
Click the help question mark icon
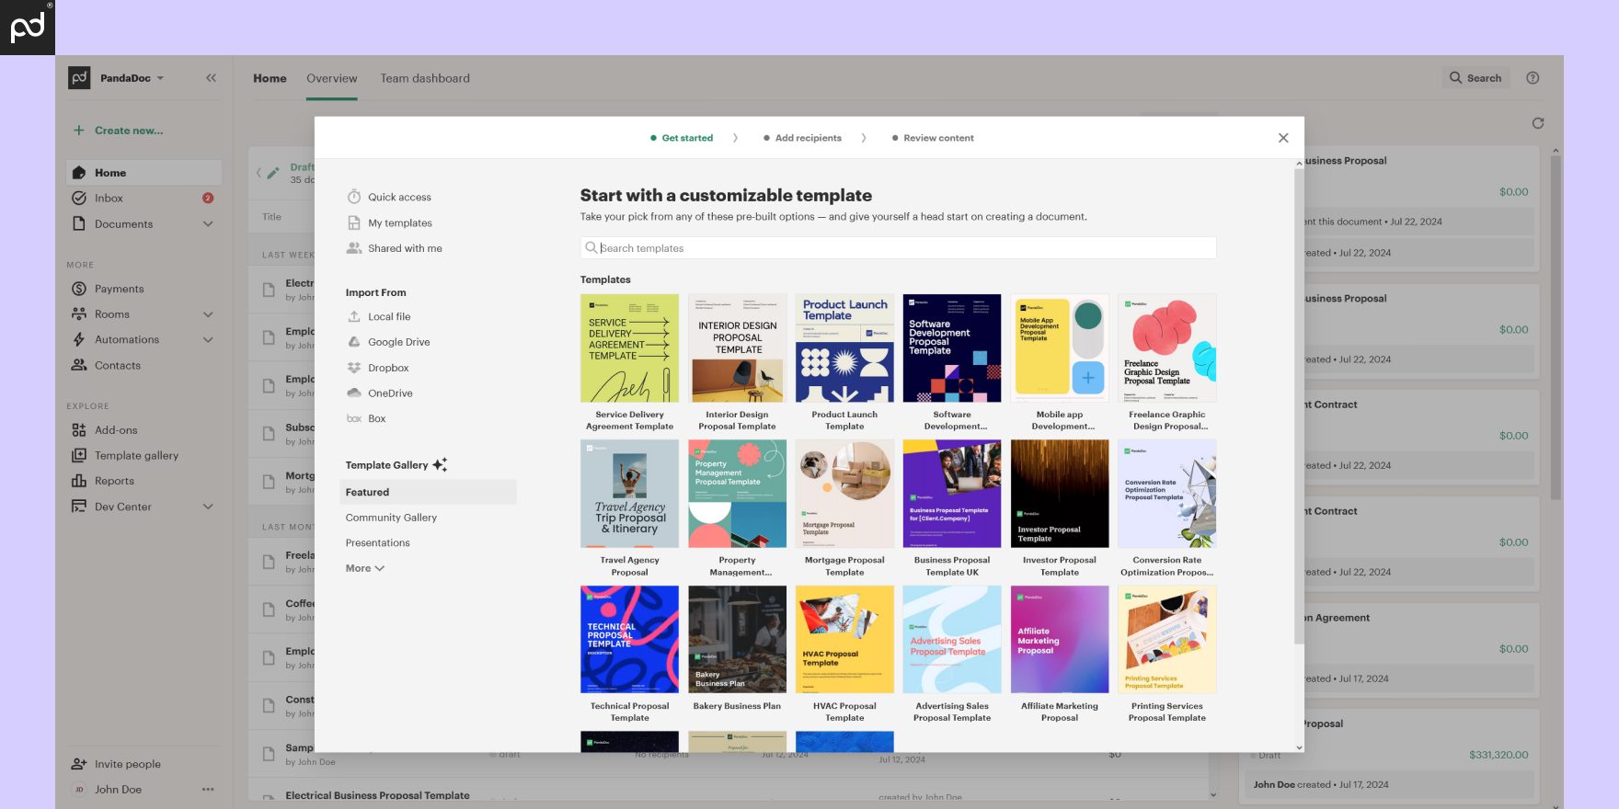pos(1533,78)
